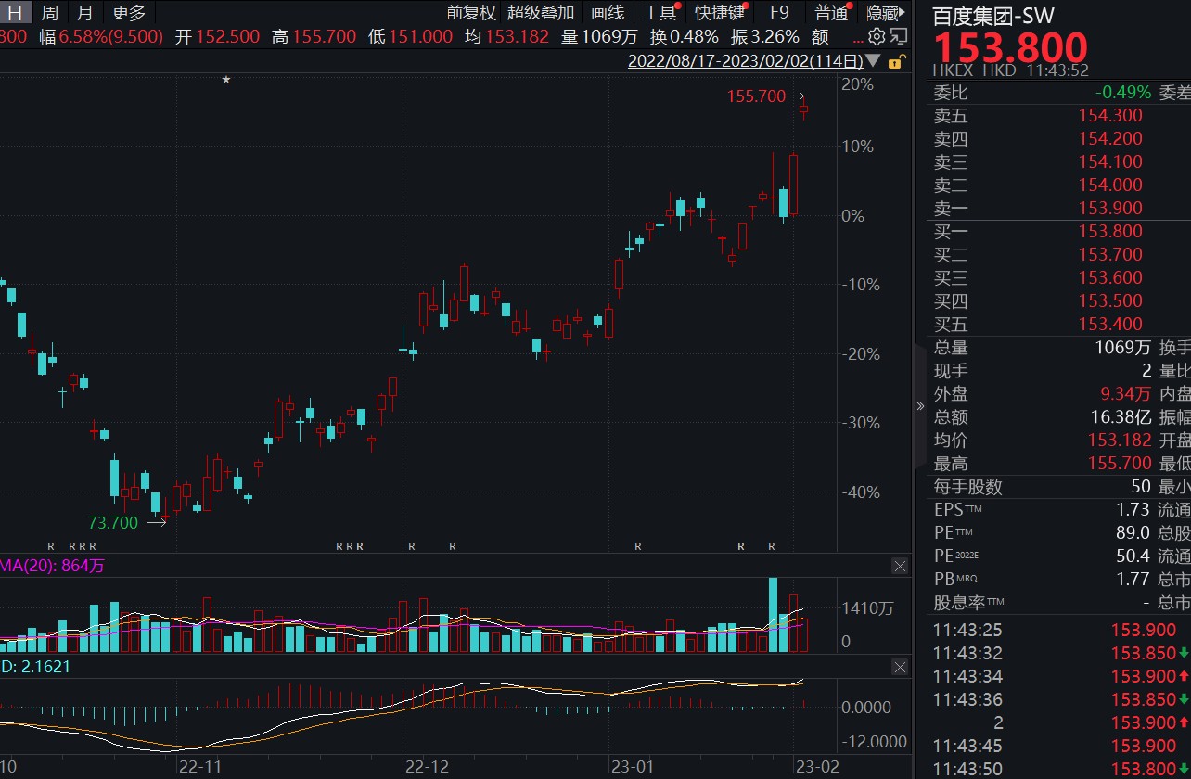Click the 隐藏 hide panel toggle
Screen dimensions: 1191x779
[x=885, y=13]
